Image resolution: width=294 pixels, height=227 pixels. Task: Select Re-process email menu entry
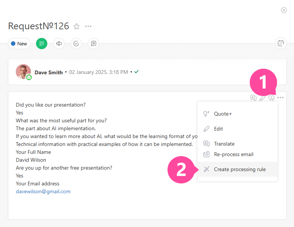point(233,154)
